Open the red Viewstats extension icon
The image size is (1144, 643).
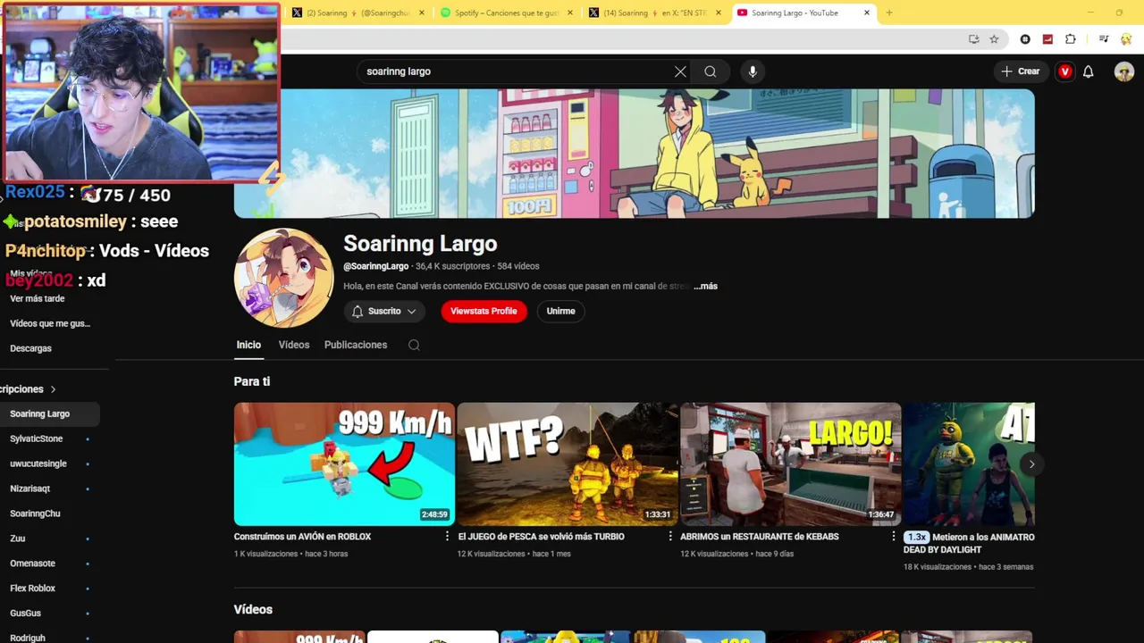1064,71
